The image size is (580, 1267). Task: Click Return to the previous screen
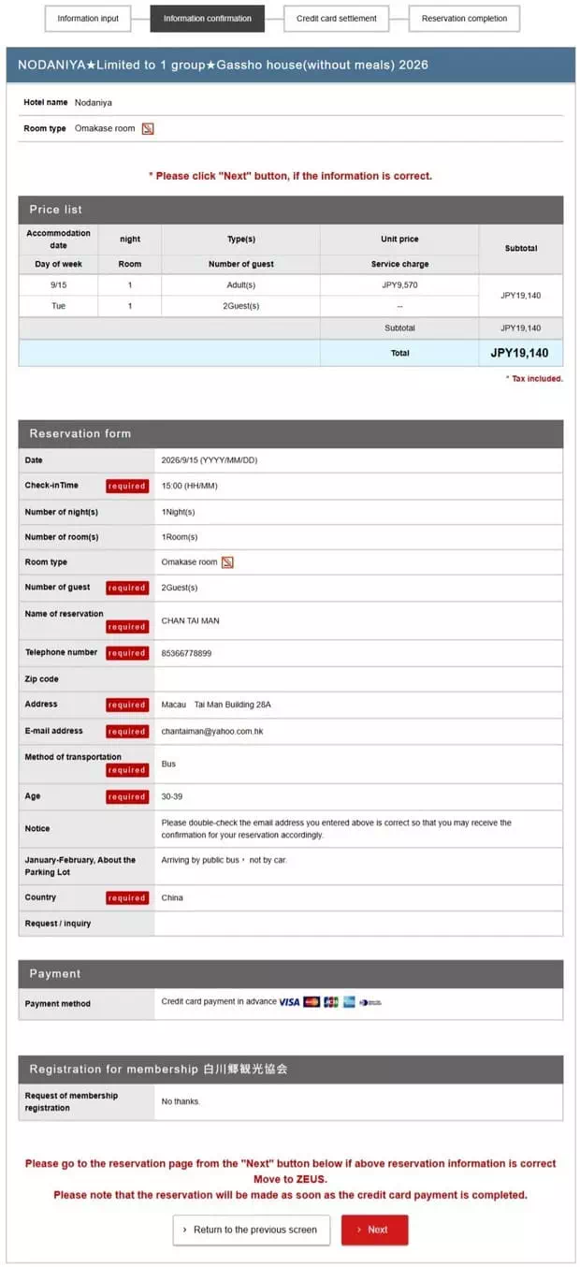click(x=250, y=1230)
